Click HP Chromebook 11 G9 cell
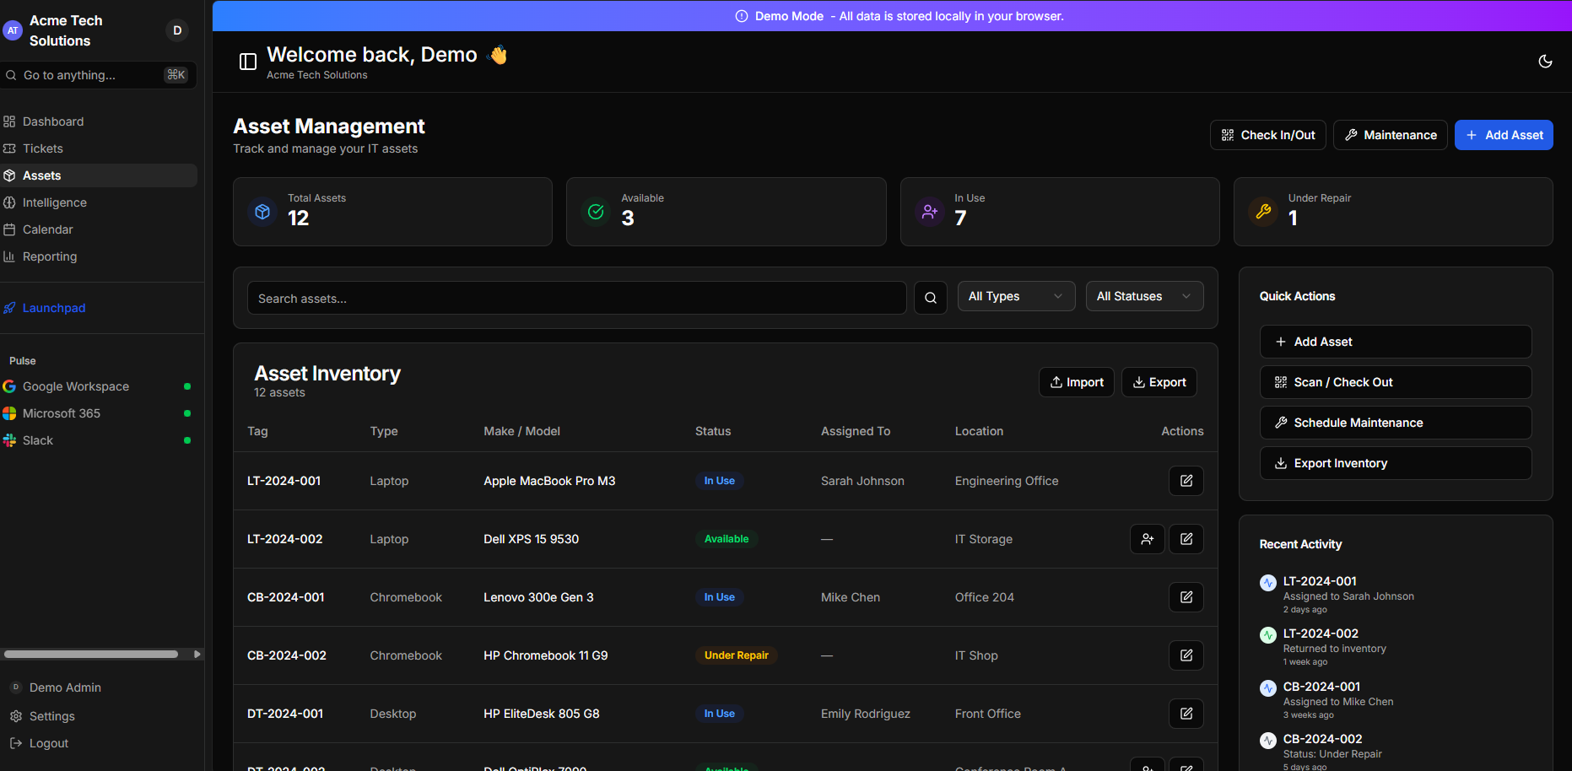The height and width of the screenshot is (771, 1572). (x=545, y=655)
